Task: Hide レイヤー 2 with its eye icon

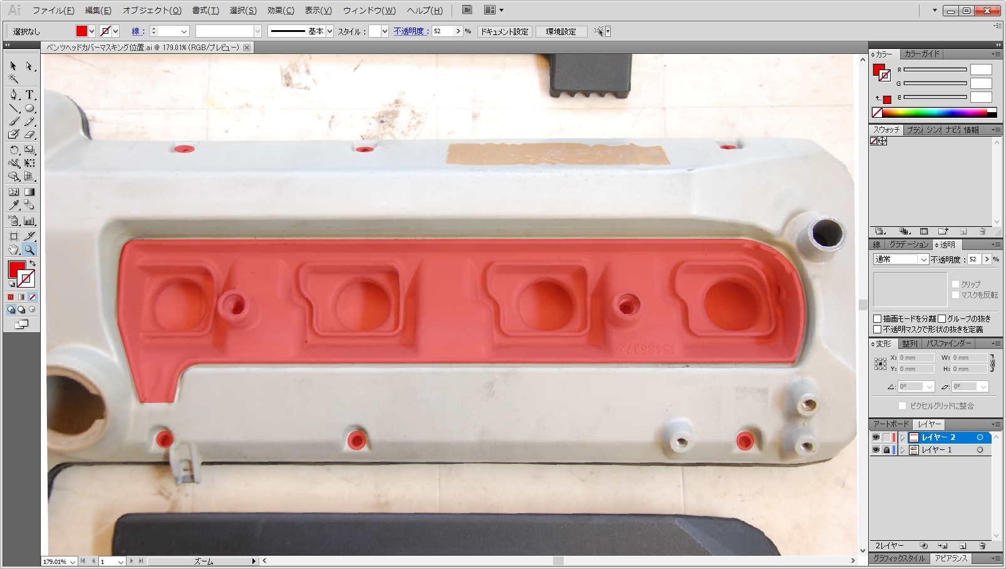Action: pos(876,437)
